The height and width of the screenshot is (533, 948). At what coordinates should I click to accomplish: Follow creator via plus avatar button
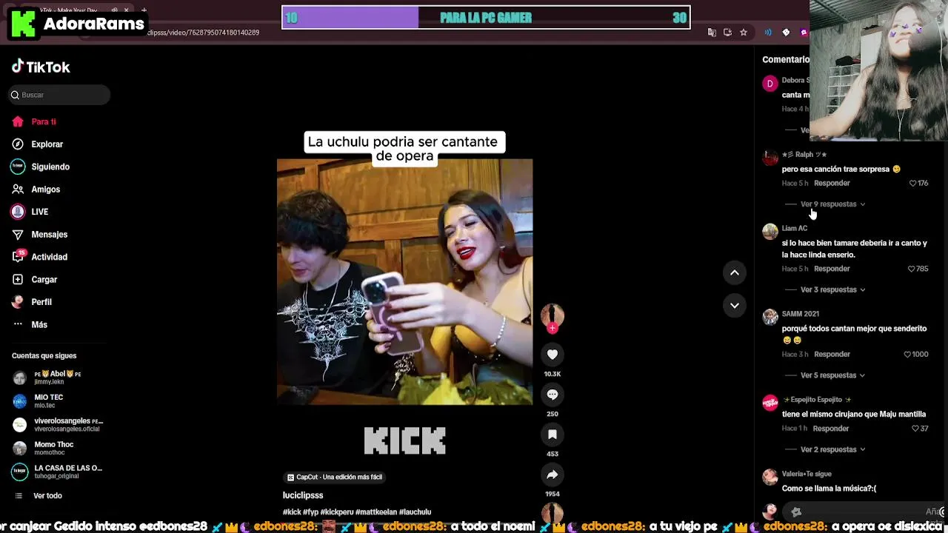[553, 328]
